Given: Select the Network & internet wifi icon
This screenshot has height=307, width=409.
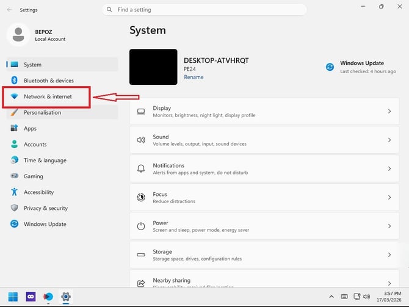Looking at the screenshot, I should click(x=15, y=96).
